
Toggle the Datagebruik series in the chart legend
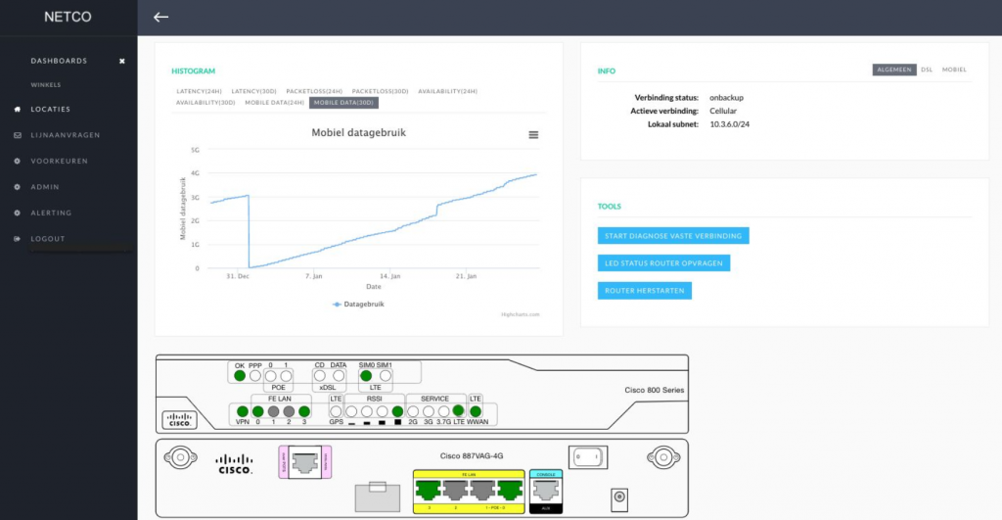pyautogui.click(x=358, y=305)
